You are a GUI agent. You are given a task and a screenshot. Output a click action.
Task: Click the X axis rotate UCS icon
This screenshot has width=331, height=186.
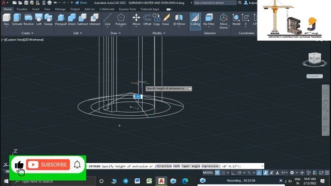(x=246, y=19)
